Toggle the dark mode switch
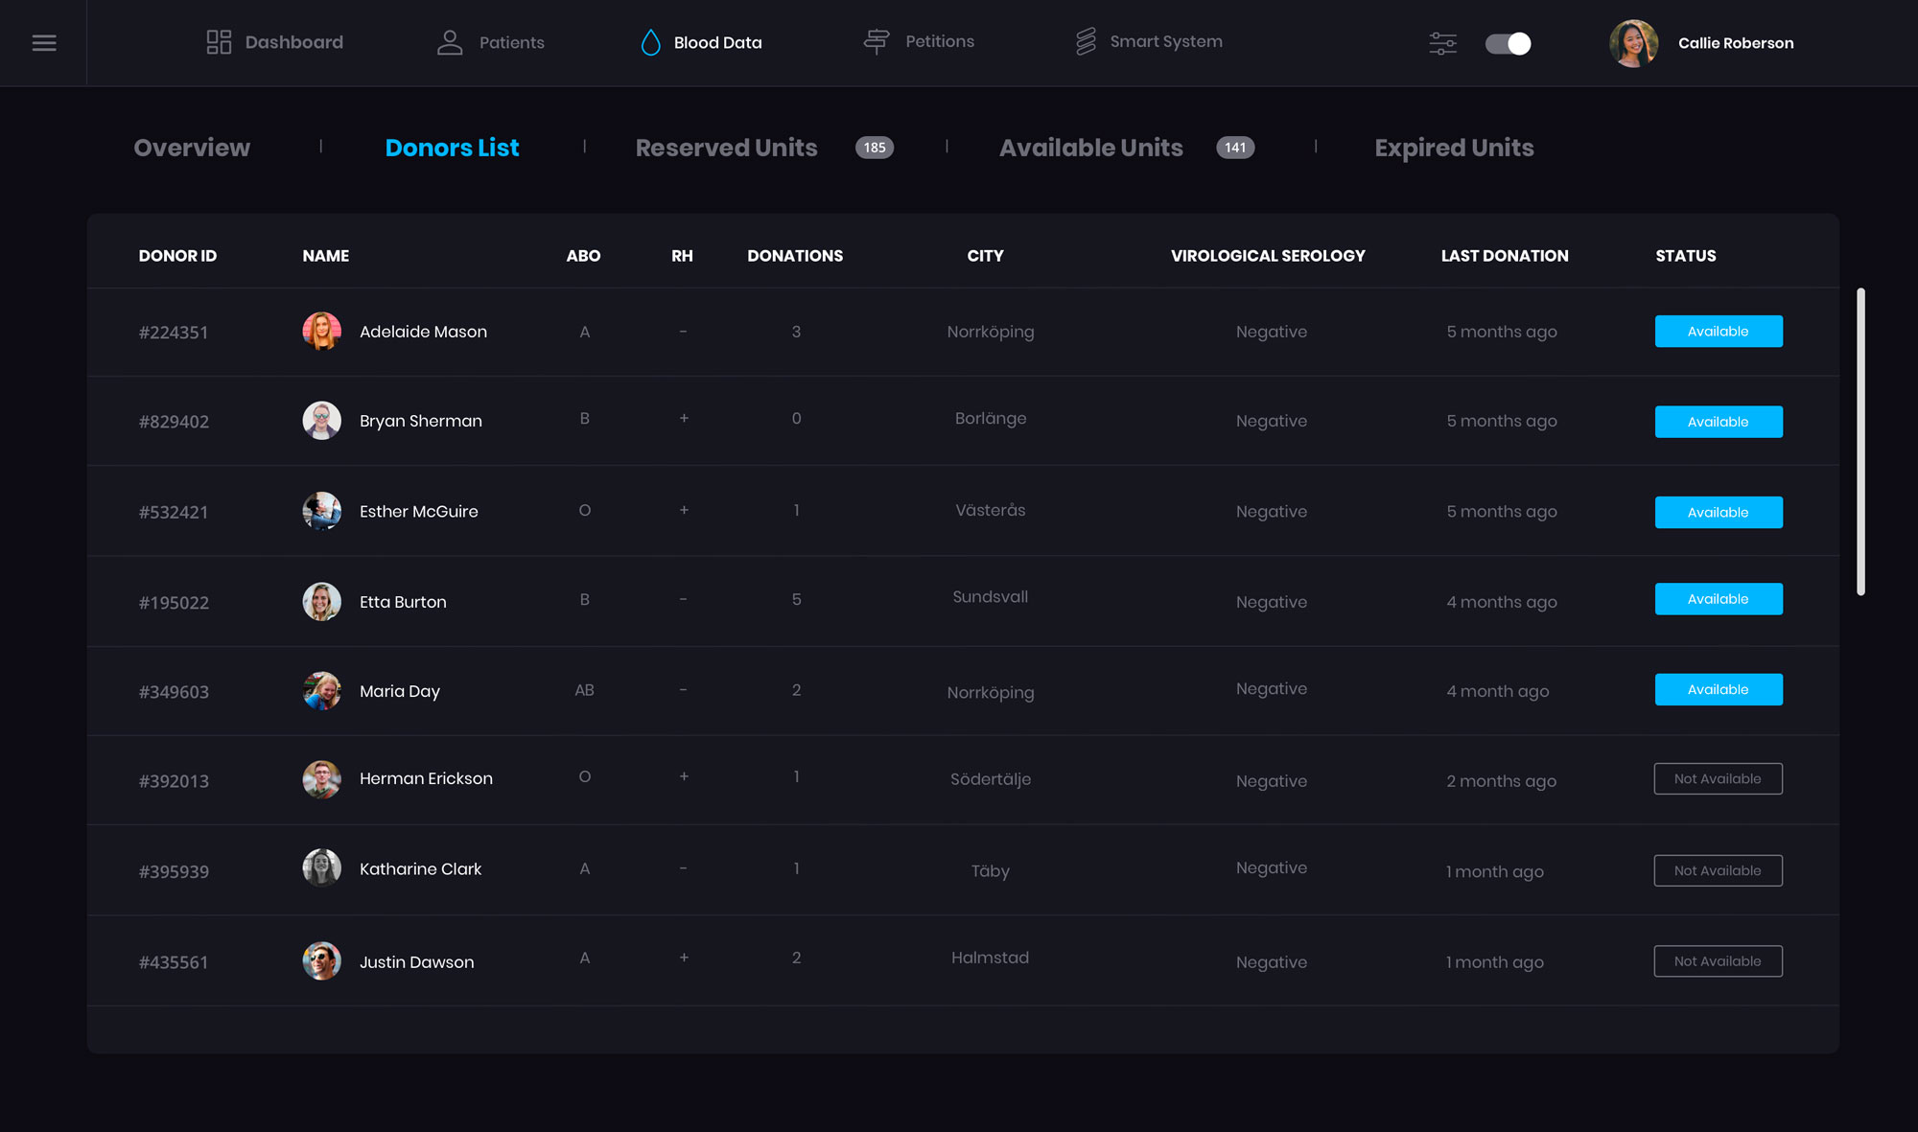 coord(1508,43)
